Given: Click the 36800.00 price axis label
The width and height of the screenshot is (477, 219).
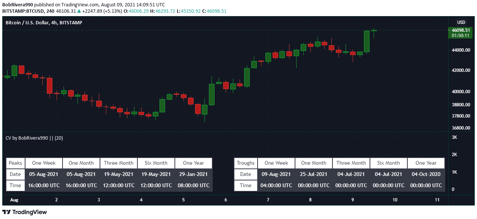Looking at the screenshot, I should 461,128.
